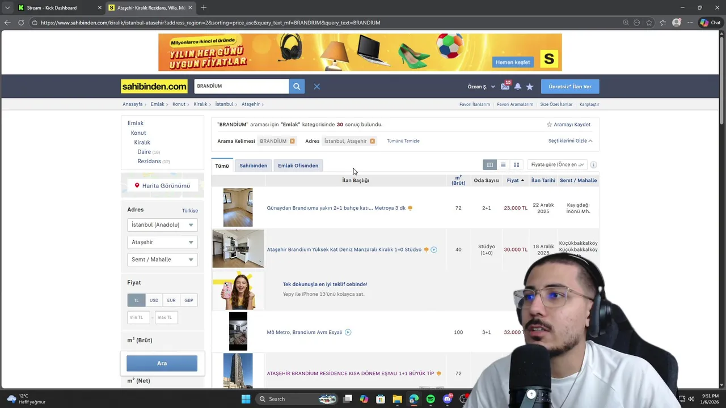726x408 pixels.
Task: Open Discord from the taskbar
Action: pos(448,399)
